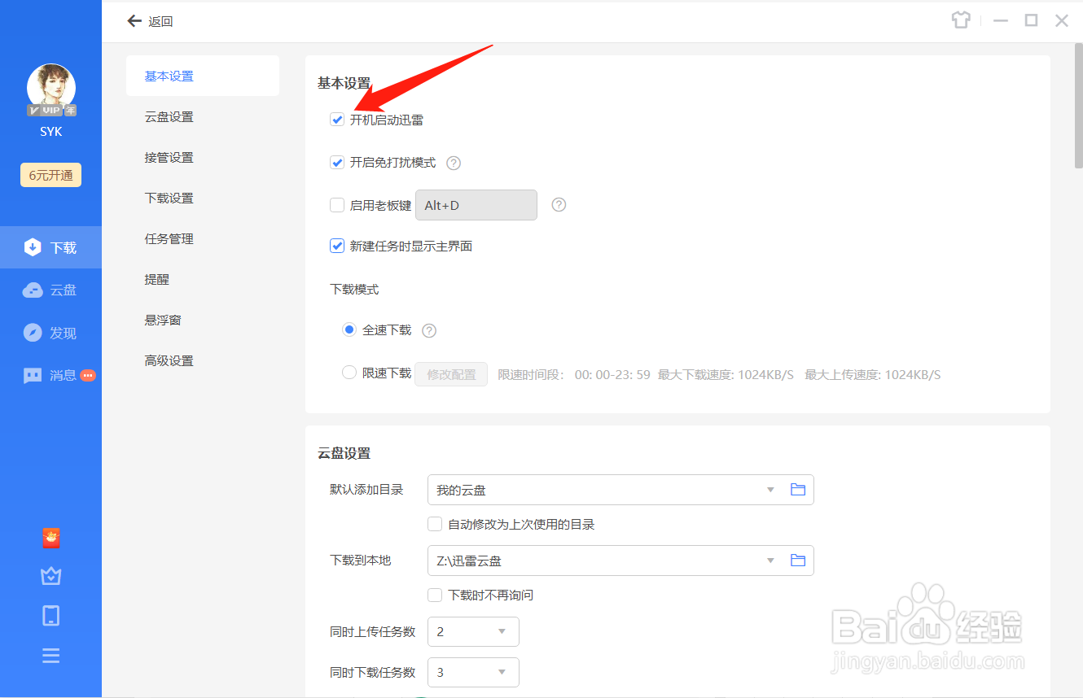Click the 限速时间段 00:00-23:59 text
The height and width of the screenshot is (698, 1083).
[x=574, y=374]
